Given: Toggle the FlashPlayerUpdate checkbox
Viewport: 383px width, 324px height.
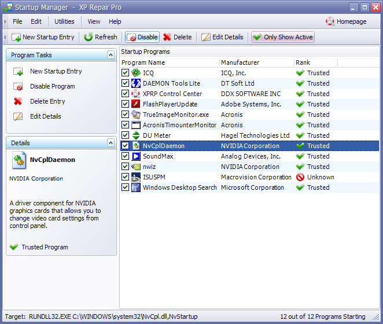Looking at the screenshot, I should 126,104.
